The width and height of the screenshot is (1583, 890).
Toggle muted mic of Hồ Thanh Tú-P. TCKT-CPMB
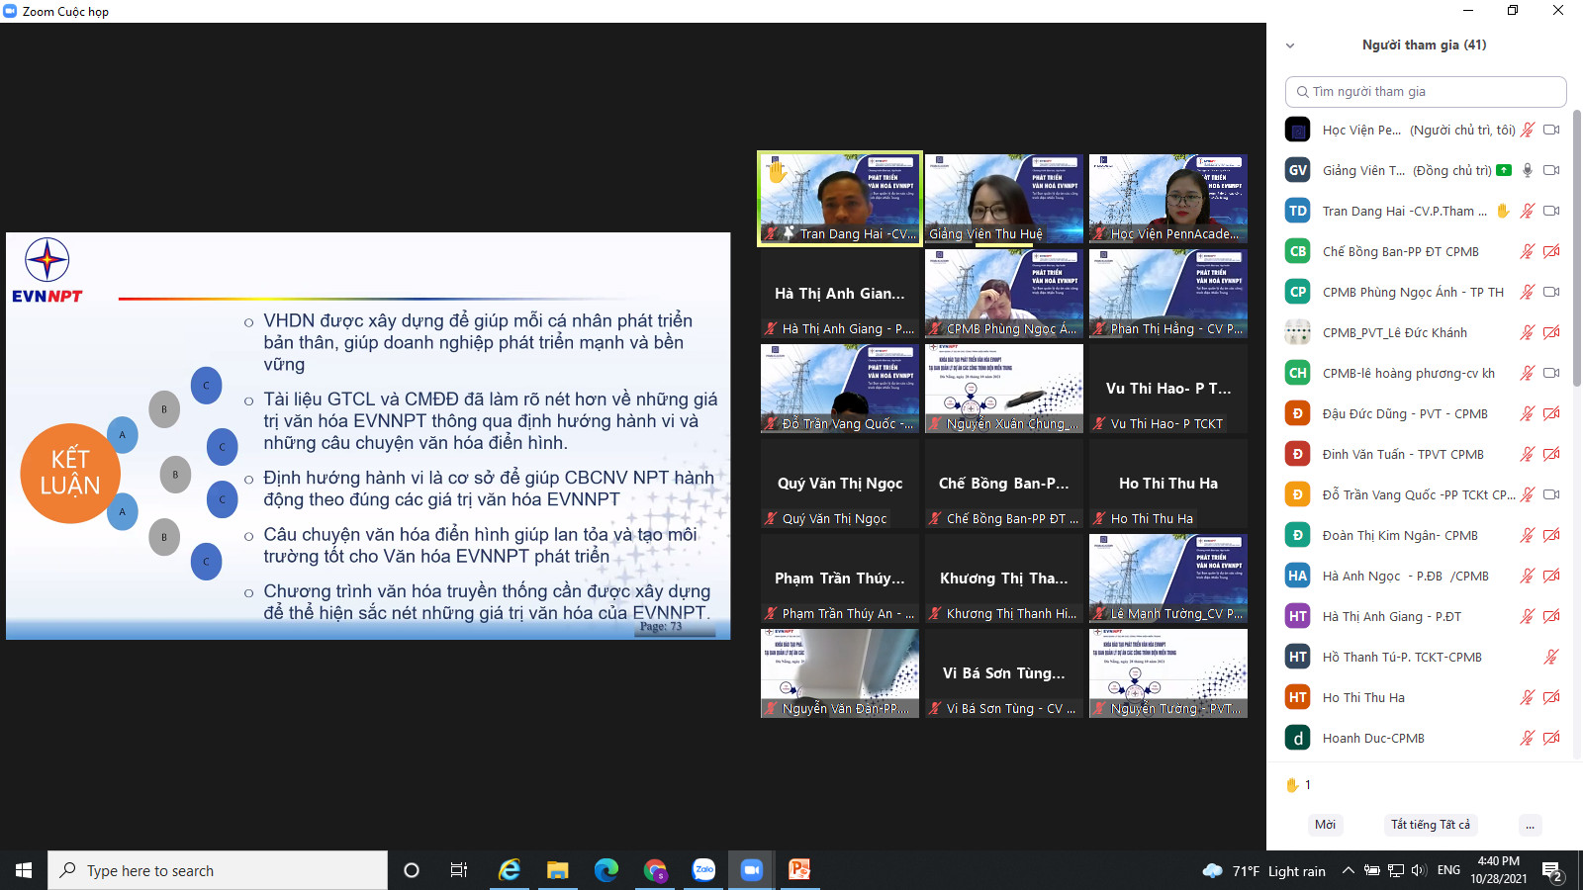point(1551,657)
